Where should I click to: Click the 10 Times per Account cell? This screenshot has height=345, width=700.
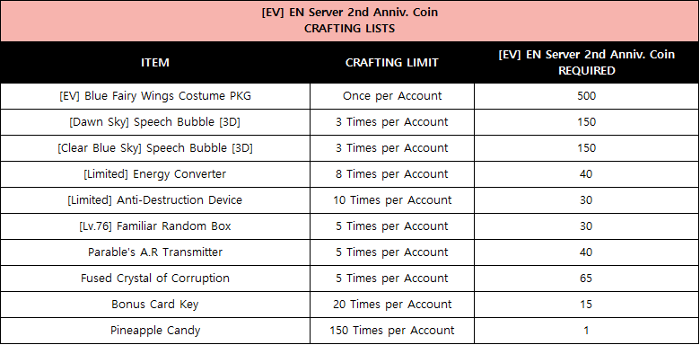(x=392, y=199)
